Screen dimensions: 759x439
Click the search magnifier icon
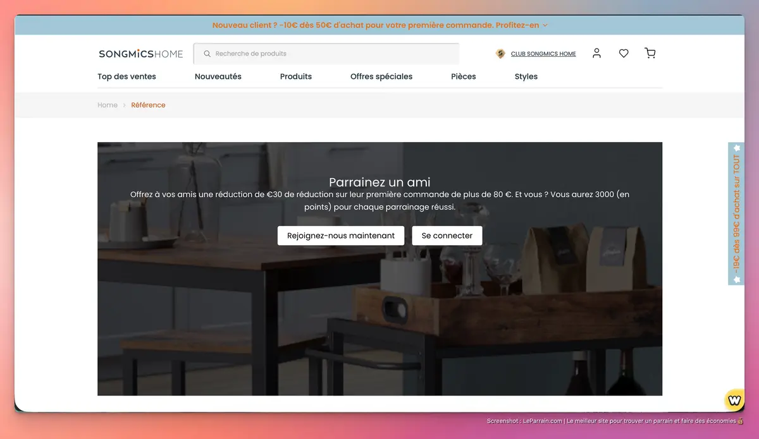coord(207,54)
